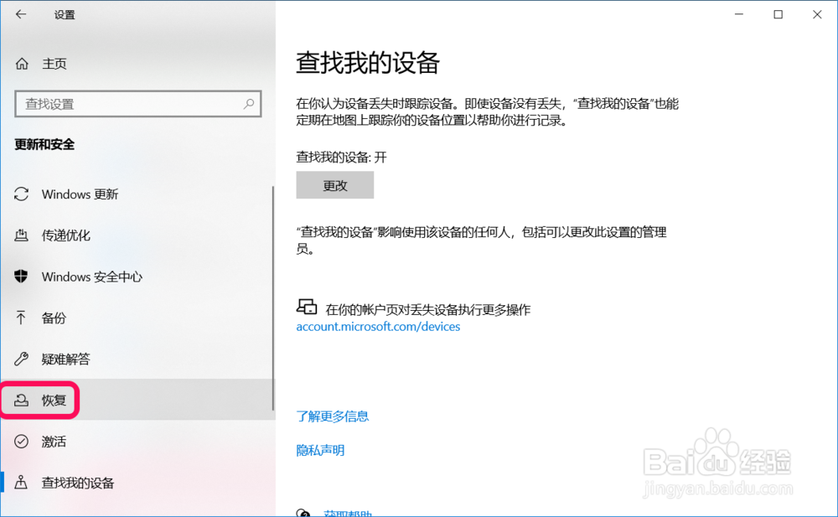Click the 更改 button
Screen dimensions: 838x517
[334, 184]
